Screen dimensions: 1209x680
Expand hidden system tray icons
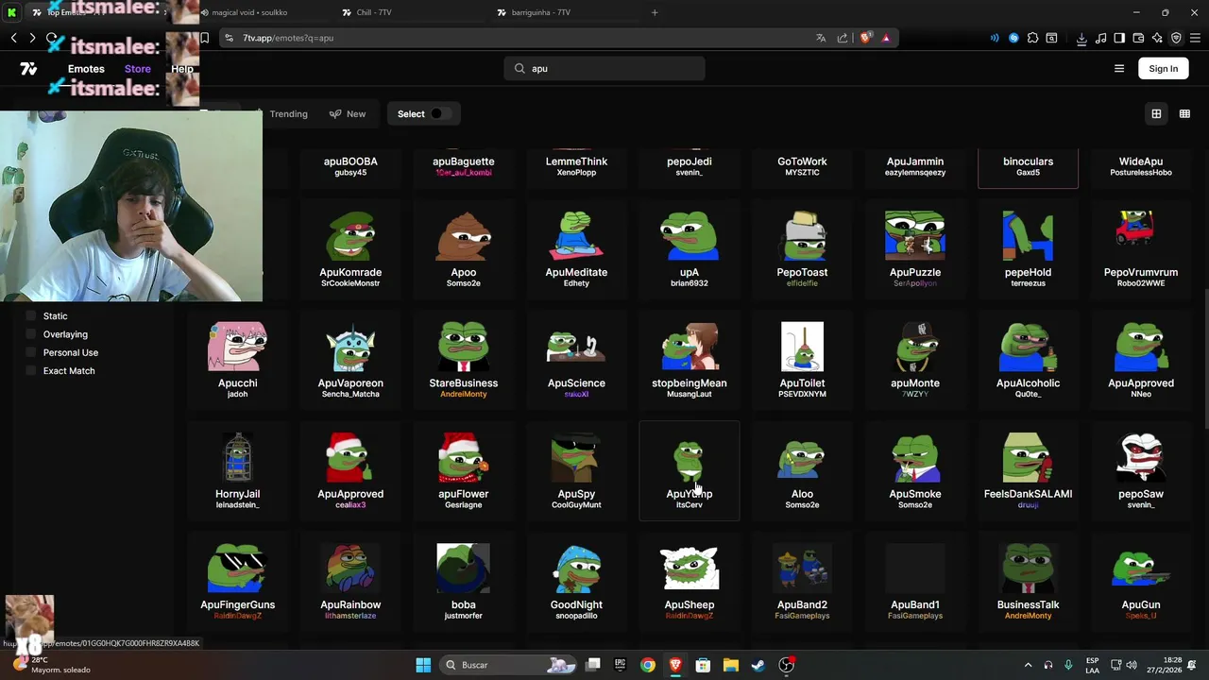1029,665
